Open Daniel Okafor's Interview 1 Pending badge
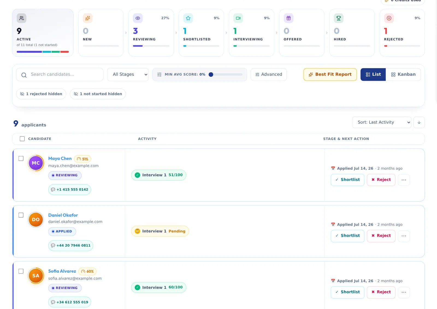The height and width of the screenshot is (309, 437). [x=160, y=231]
